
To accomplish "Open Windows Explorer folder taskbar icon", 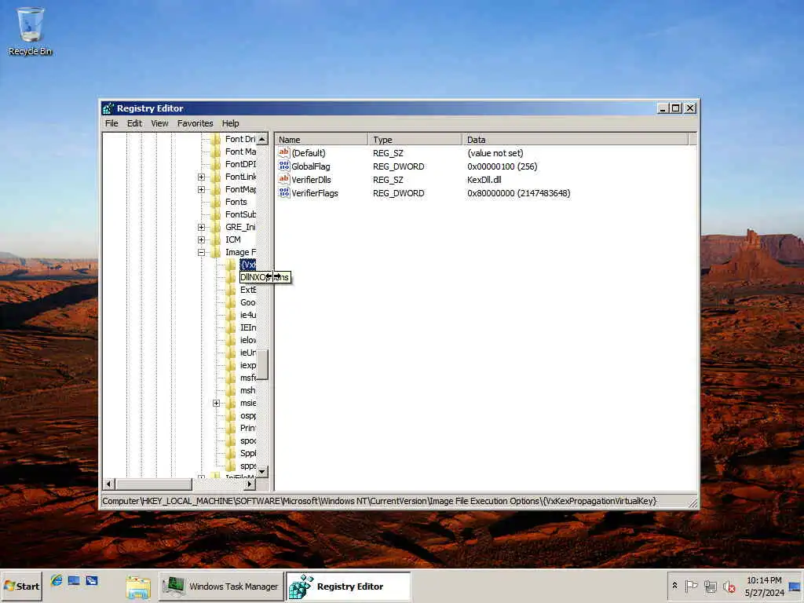I will click(138, 587).
